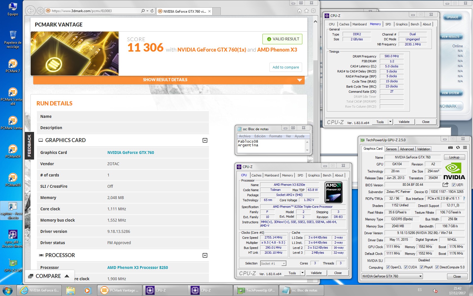473x296 pixels.
Task: Collapse the PROCESSOR section
Action: click(205, 255)
